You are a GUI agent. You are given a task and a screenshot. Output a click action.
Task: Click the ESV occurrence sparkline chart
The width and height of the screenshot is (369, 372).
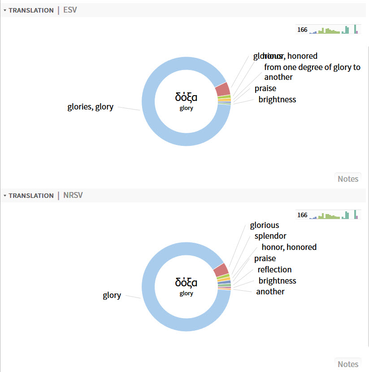pyautogui.click(x=332, y=31)
